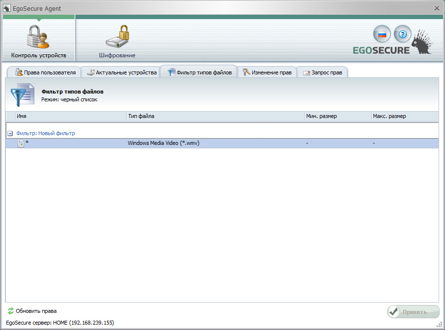Switch to the Актуальные устройства tab
This screenshot has height=330, width=445.
pos(122,72)
